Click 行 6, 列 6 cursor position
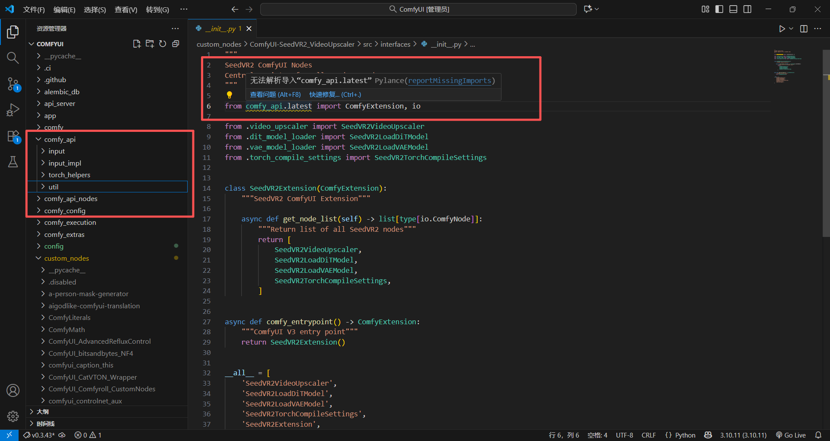 (564, 435)
